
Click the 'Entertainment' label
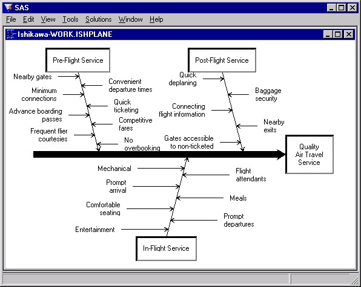[x=95, y=230]
